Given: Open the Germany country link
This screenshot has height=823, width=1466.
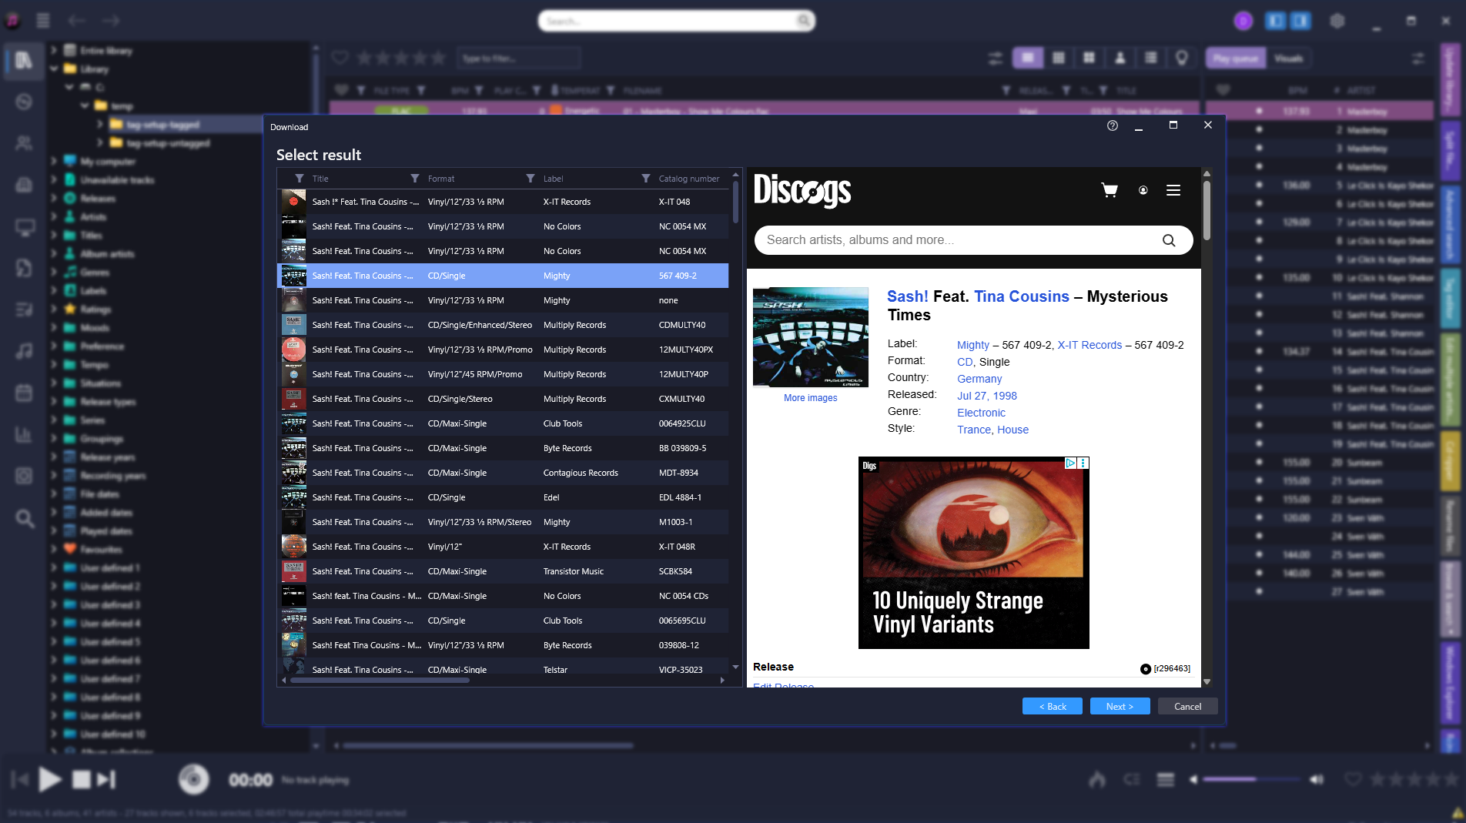Looking at the screenshot, I should pyautogui.click(x=979, y=379).
